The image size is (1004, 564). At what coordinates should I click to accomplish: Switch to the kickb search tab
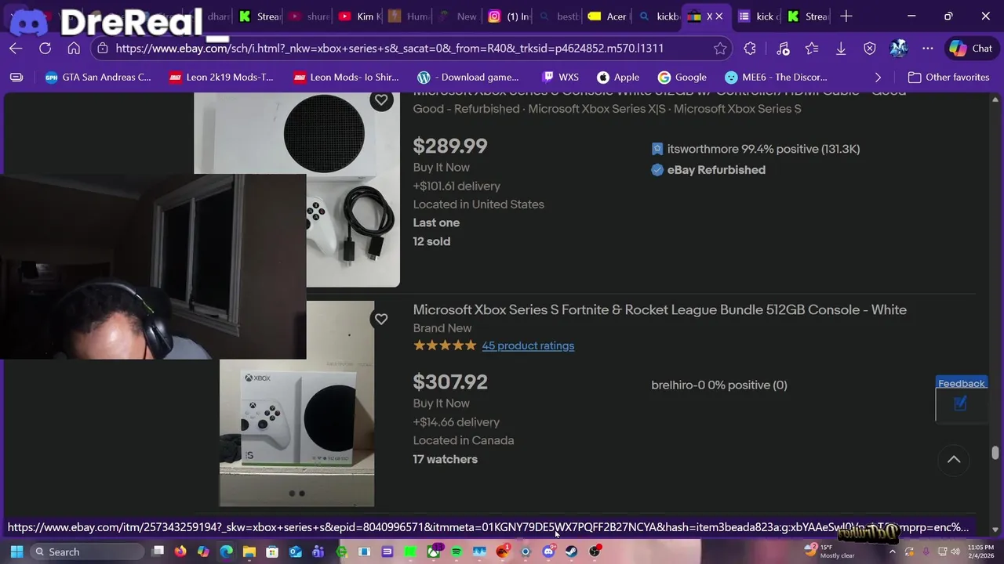click(659, 16)
